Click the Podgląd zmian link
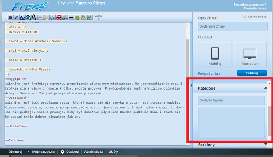The width and height of the screenshot is (273, 157). click(x=209, y=73)
